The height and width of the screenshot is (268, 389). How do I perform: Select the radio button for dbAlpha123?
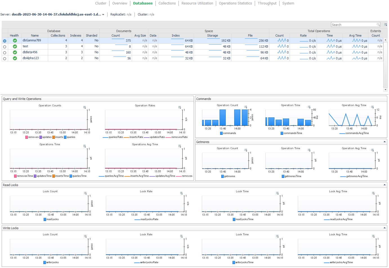pos(5,58)
